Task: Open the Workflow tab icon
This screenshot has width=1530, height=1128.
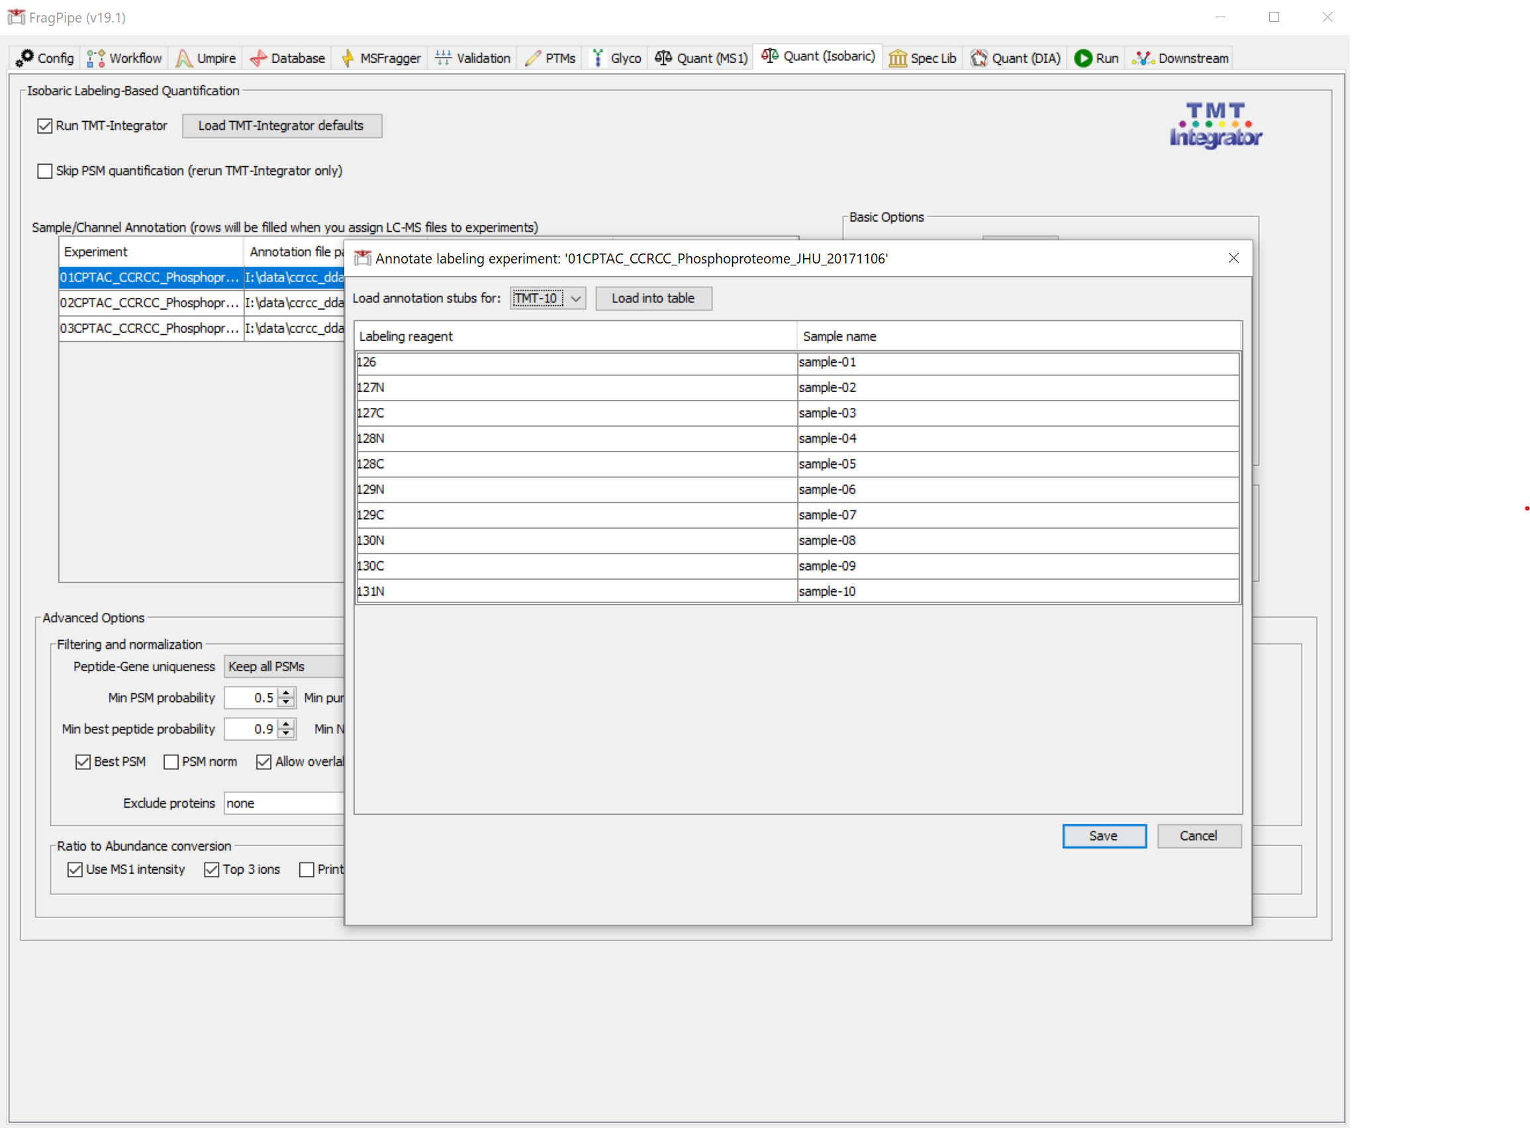Action: (95, 58)
